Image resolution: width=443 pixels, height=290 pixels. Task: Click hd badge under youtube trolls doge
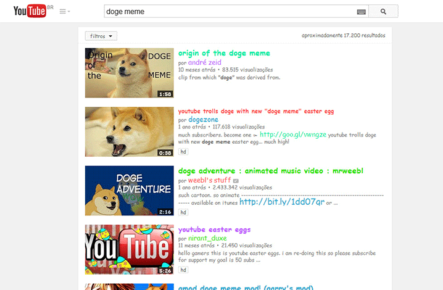point(183,152)
